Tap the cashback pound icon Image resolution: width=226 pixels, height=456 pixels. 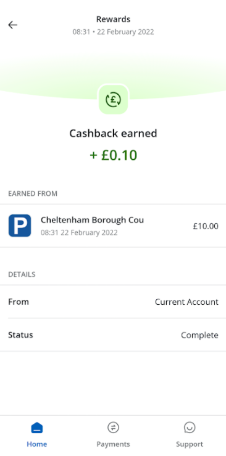113,100
